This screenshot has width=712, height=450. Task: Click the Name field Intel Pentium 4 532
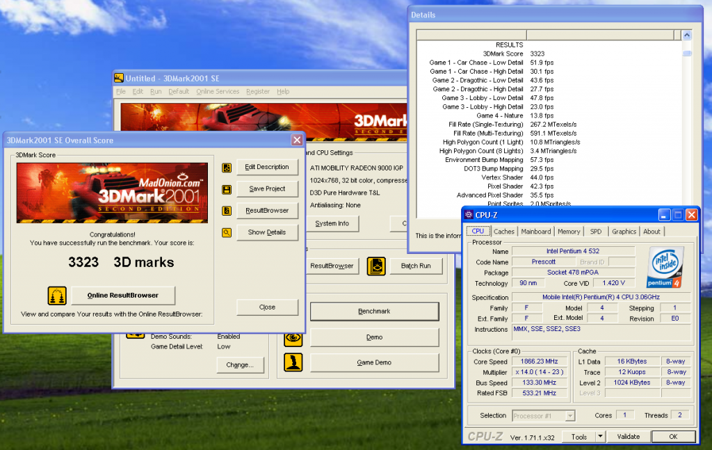click(573, 251)
